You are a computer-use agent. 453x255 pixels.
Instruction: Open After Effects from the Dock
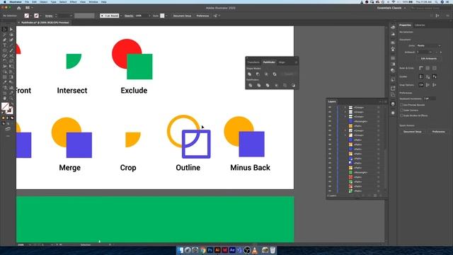click(232, 250)
